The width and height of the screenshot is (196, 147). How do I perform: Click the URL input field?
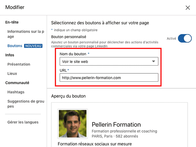[109, 78]
